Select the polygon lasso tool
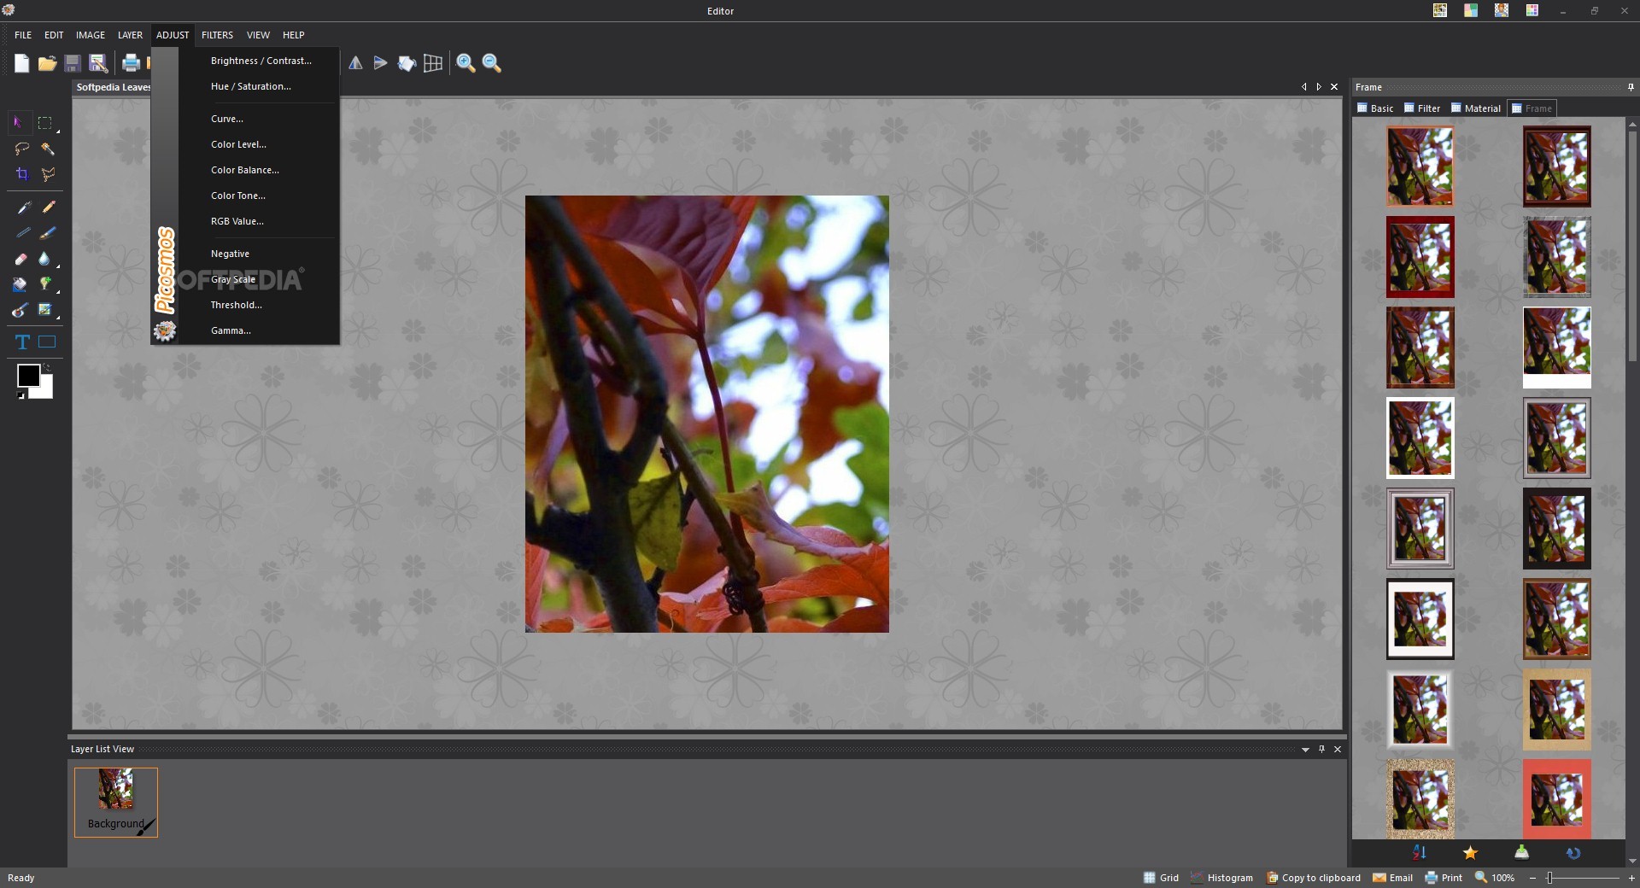This screenshot has height=888, width=1640. (48, 174)
